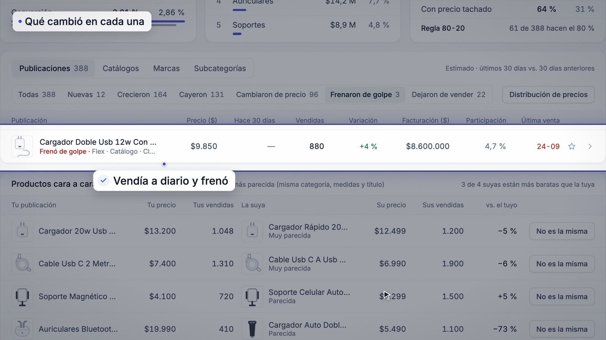The image size is (606, 340).
Task: Sort by Precio ($) column header
Action: click(x=201, y=121)
